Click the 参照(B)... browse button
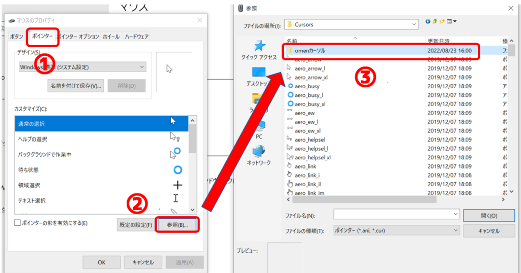 point(178,225)
